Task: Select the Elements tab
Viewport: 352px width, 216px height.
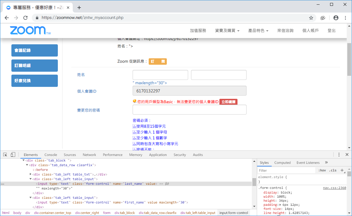Action: (31, 155)
